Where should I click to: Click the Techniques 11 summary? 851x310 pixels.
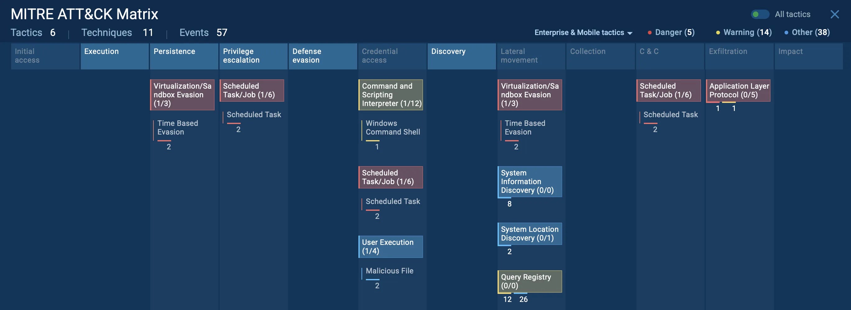click(x=117, y=32)
